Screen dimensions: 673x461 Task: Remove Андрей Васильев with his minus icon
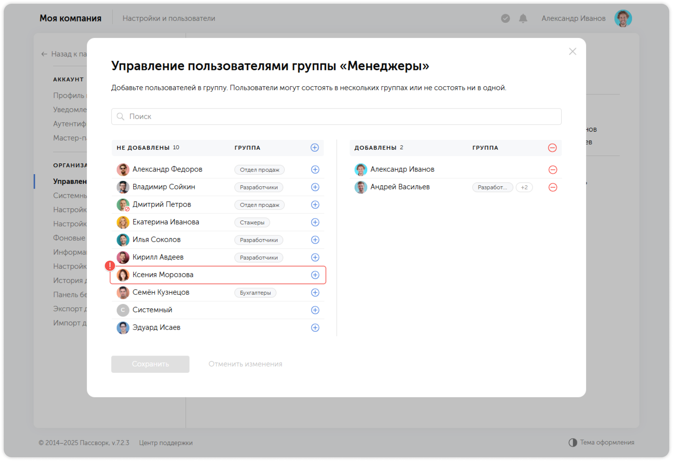[x=553, y=187]
